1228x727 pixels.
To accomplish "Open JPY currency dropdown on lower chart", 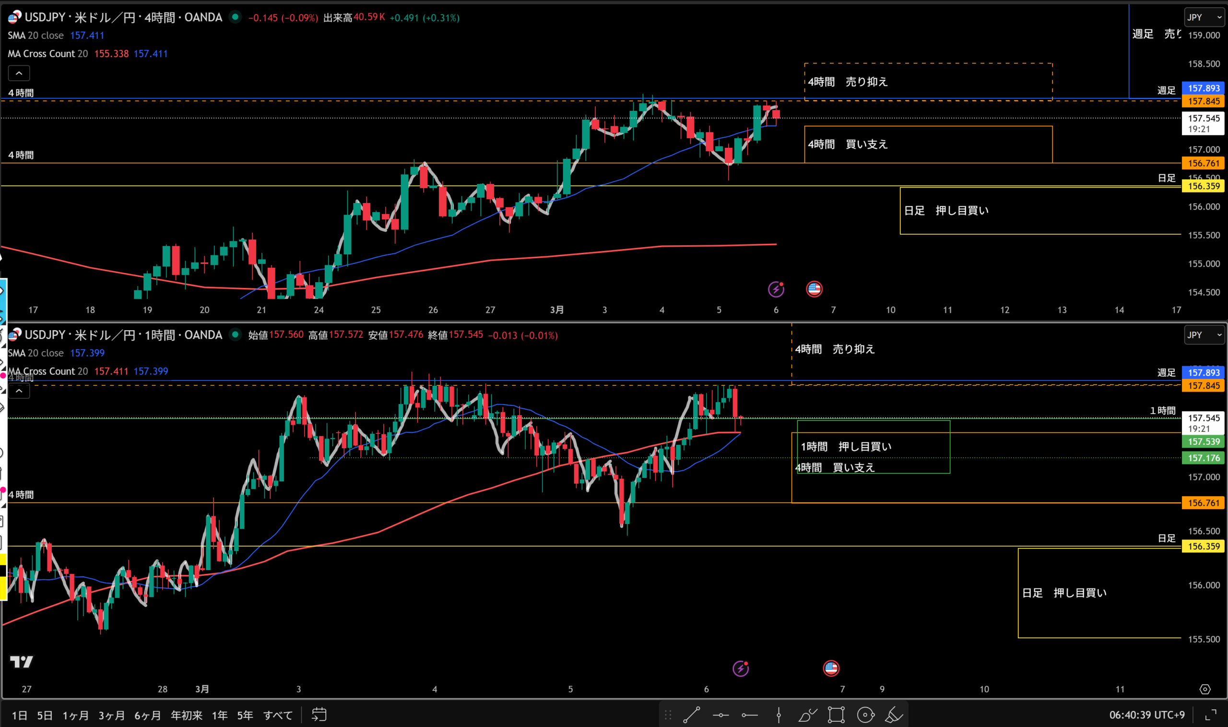I will [1204, 335].
